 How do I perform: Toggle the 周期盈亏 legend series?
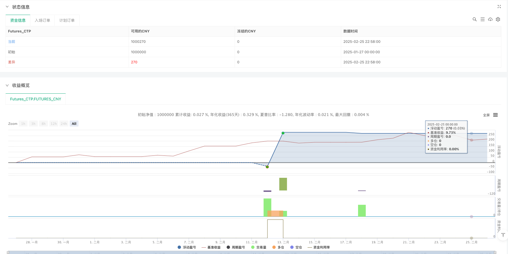[x=236, y=247]
